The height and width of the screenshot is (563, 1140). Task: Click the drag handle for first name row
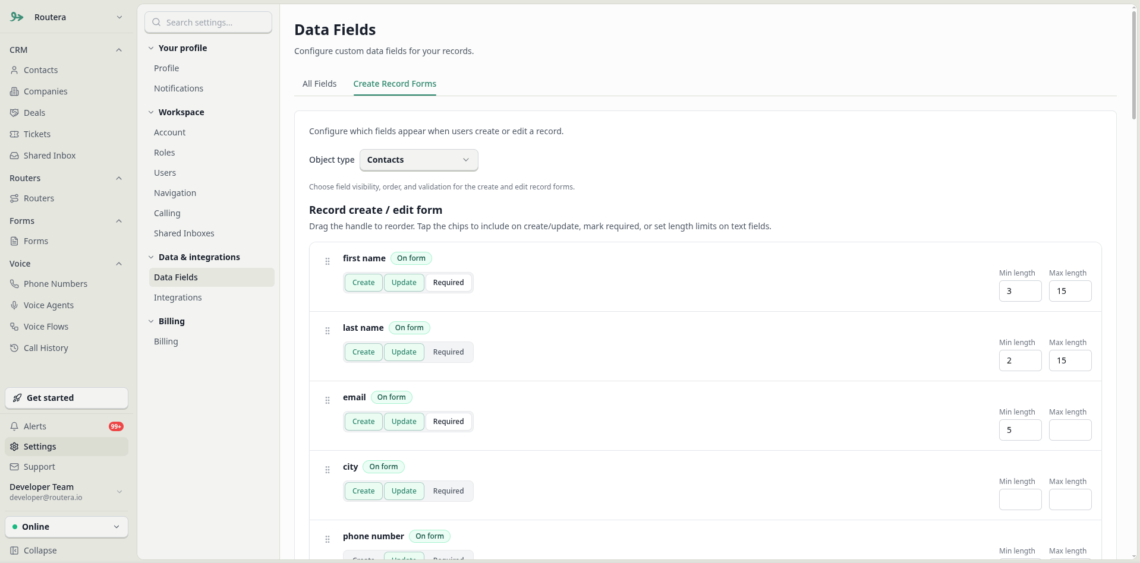tap(327, 261)
